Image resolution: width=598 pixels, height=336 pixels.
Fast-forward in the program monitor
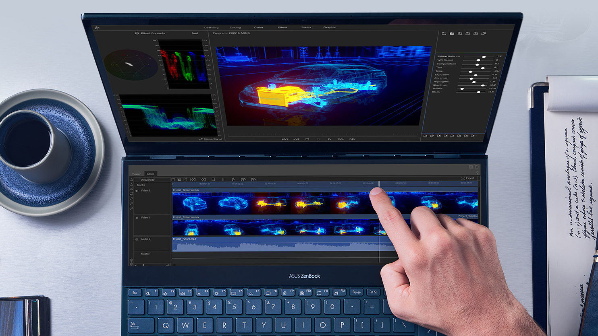341,139
